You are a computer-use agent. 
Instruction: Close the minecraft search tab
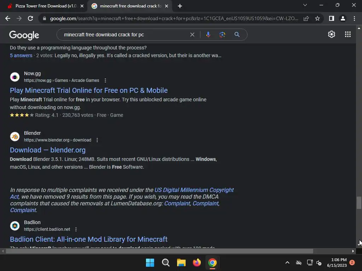tap(167, 6)
